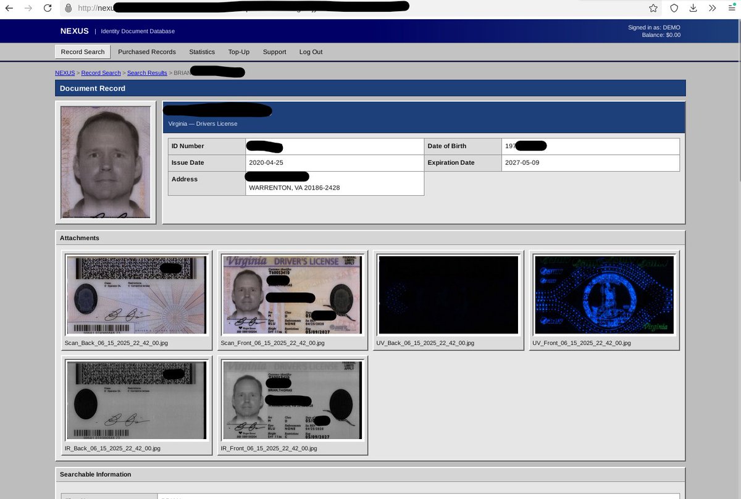The height and width of the screenshot is (499, 741).
Task: Open the Purchased Records tab
Action: click(x=147, y=52)
